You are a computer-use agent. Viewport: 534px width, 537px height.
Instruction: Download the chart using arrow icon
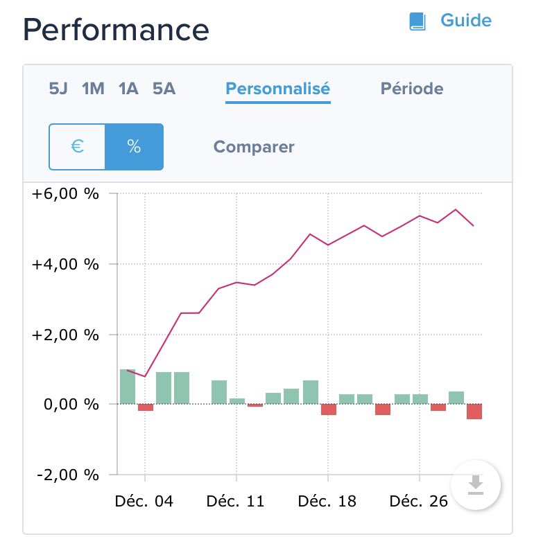[x=475, y=485]
